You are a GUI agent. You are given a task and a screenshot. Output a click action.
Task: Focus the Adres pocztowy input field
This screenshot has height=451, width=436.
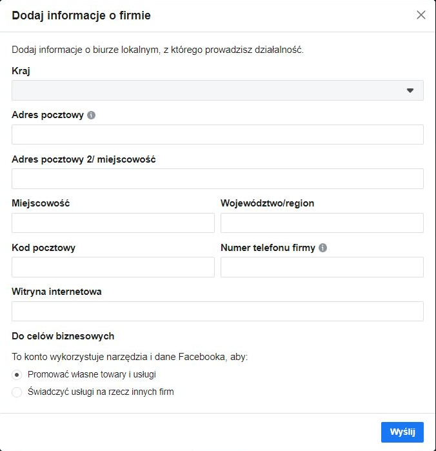coord(217,134)
